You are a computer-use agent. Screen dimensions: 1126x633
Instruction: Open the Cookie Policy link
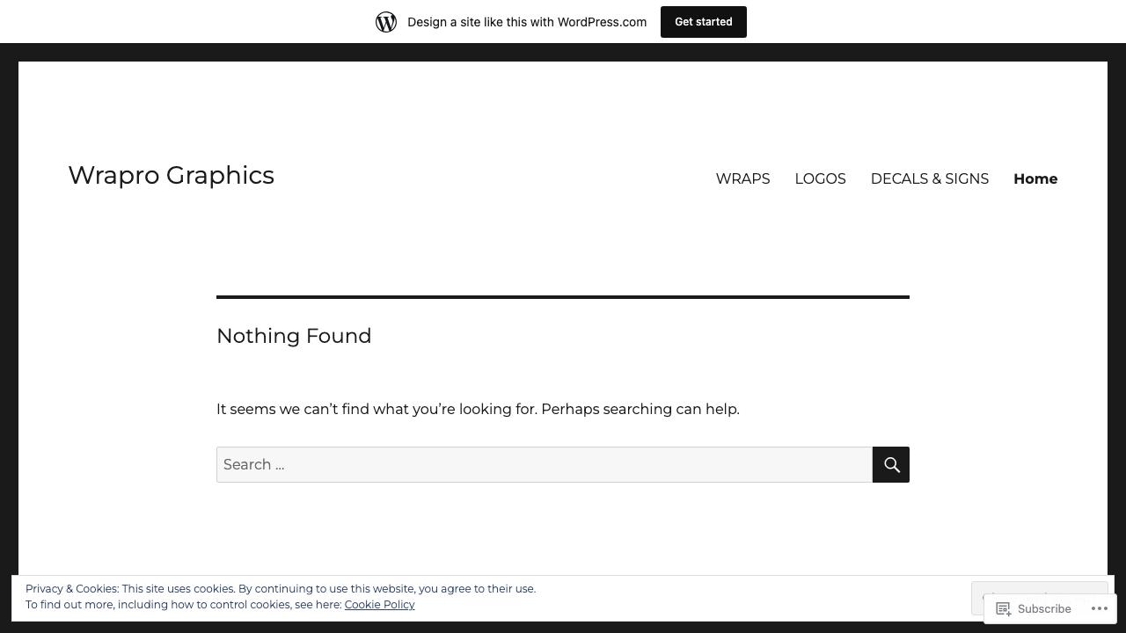click(x=379, y=605)
